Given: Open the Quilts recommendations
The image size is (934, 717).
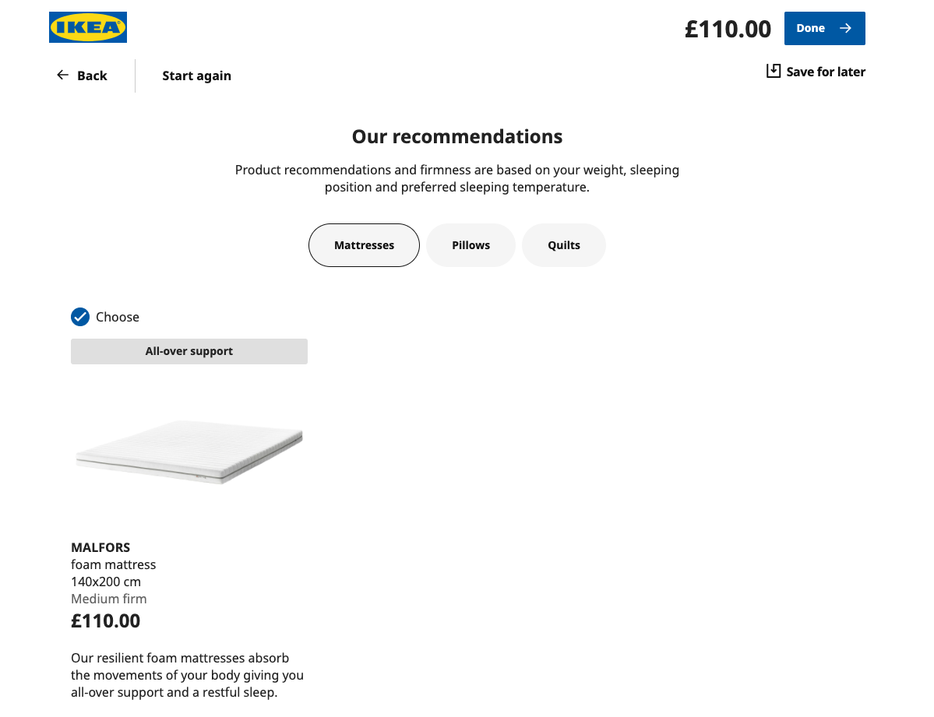Looking at the screenshot, I should (563, 244).
